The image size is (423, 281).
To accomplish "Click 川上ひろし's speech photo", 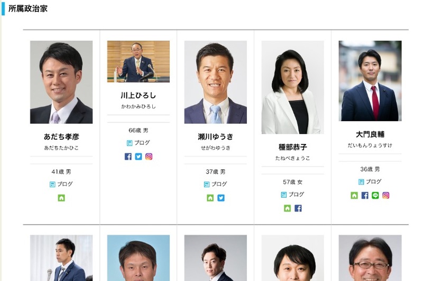I will click(139, 61).
